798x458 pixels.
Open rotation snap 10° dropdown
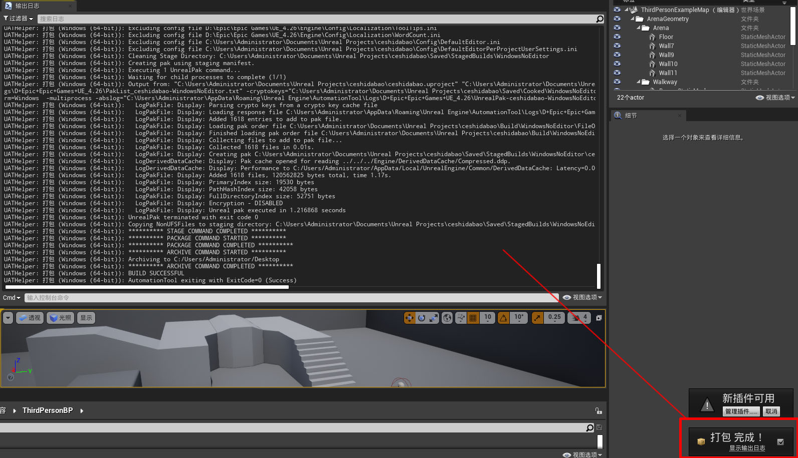(519, 318)
